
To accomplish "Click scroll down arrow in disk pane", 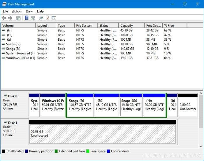I will 201,146.
